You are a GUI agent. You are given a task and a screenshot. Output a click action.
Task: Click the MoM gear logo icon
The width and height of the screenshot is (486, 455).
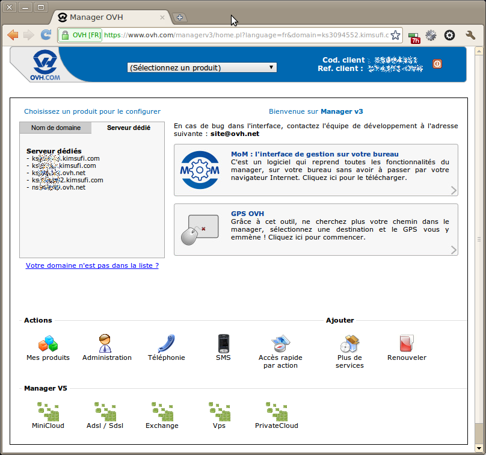(200, 170)
